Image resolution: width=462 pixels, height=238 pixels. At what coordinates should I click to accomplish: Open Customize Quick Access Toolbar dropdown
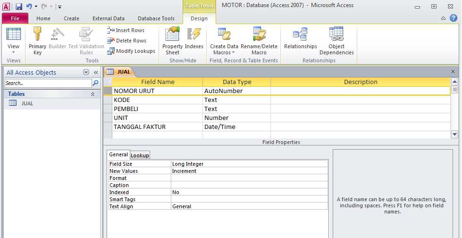click(x=59, y=7)
